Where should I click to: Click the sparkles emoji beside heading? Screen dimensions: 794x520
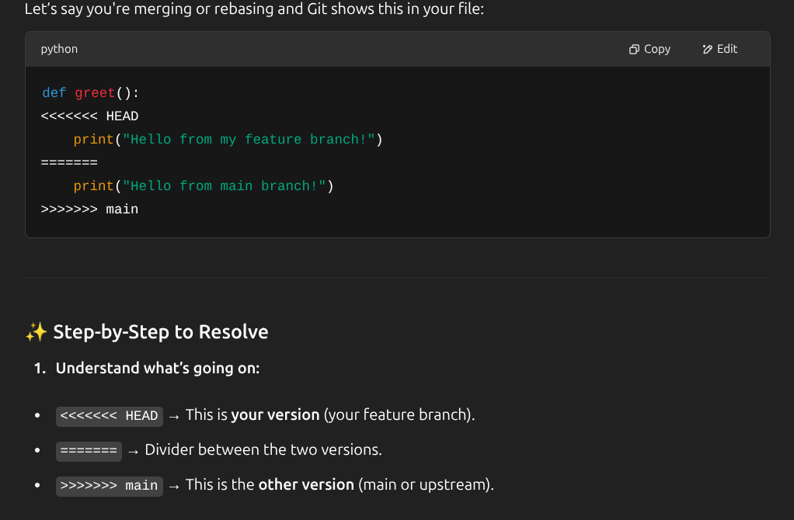36,332
